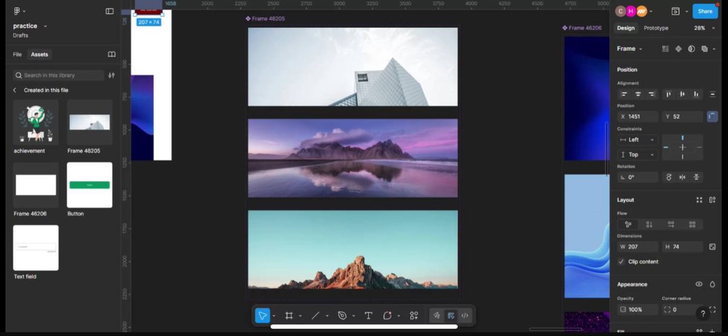Click the grid icon beside Frame
Image resolution: width=728 pixels, height=336 pixels.
coord(666,48)
